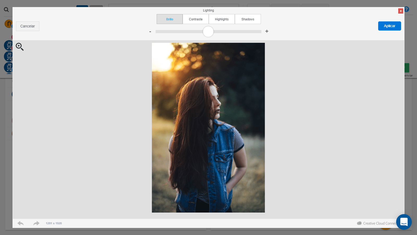Redo the edit with the forward arrow
Viewport: 417px width, 235px height.
[36, 223]
